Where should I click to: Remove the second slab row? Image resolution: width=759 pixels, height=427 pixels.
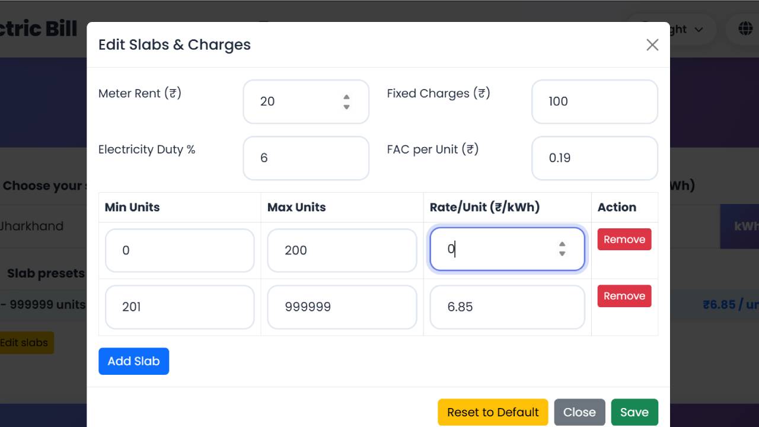tap(624, 295)
